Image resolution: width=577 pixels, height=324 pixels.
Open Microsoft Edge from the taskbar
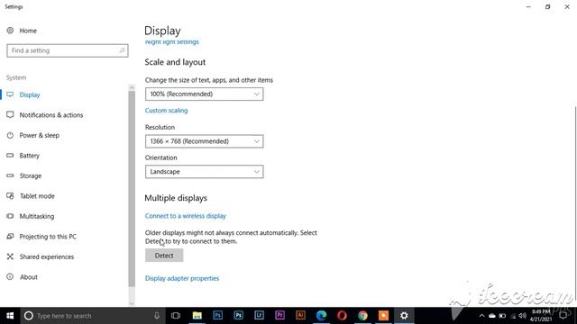click(321, 316)
